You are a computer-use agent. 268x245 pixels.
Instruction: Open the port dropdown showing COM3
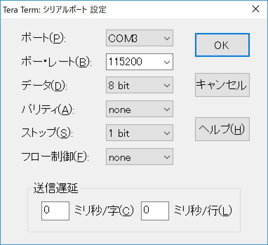(x=139, y=38)
